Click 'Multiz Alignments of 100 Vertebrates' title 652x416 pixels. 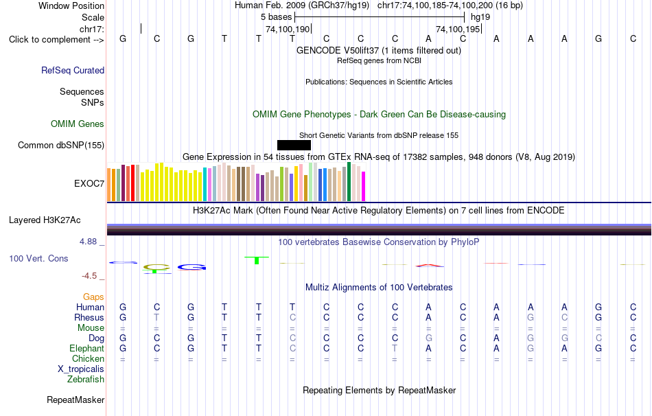pos(379,288)
